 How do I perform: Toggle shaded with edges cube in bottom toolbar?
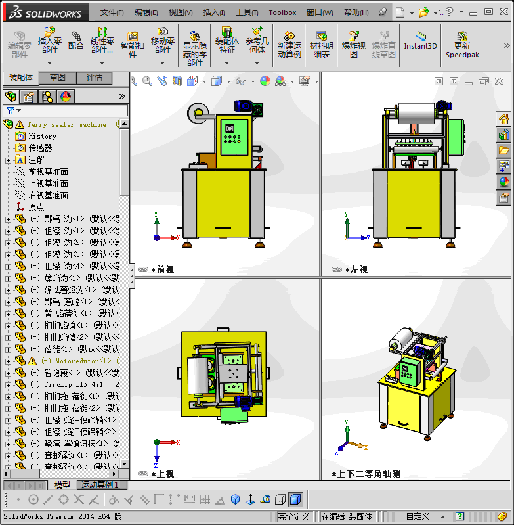(x=295, y=499)
